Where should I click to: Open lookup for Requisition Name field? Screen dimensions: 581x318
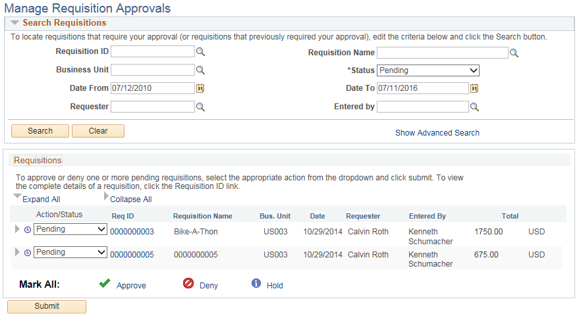(514, 53)
